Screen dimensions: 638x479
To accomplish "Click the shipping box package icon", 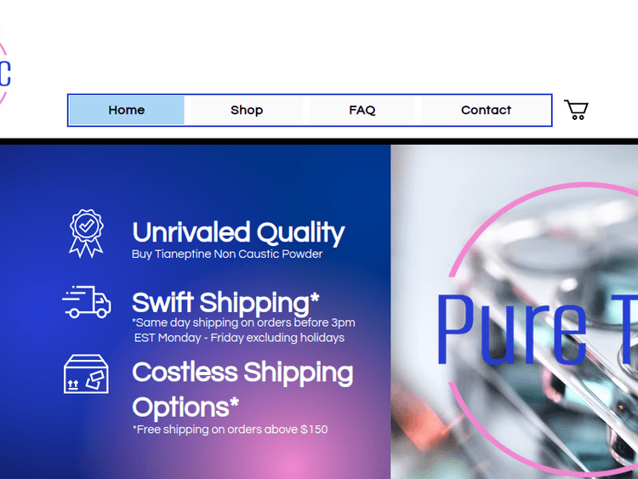I will tap(86, 374).
